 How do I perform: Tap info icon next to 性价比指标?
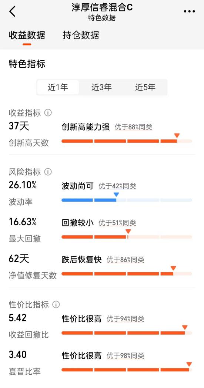(56, 304)
